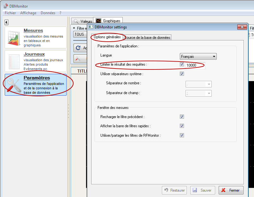Screen dimensions: 254x197
Task: Click the Paramètres de l'application group title
Action: click(x=118, y=46)
